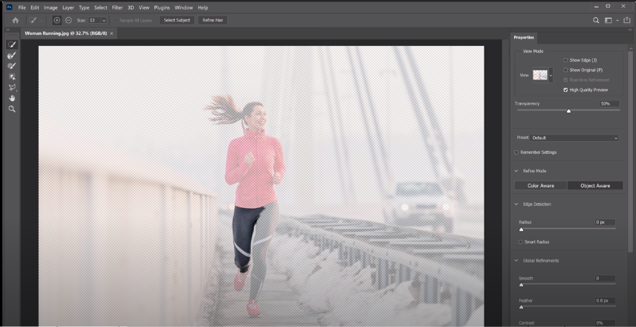Disable High Quality Preview checkbox
The height and width of the screenshot is (327, 636).
pos(565,89)
